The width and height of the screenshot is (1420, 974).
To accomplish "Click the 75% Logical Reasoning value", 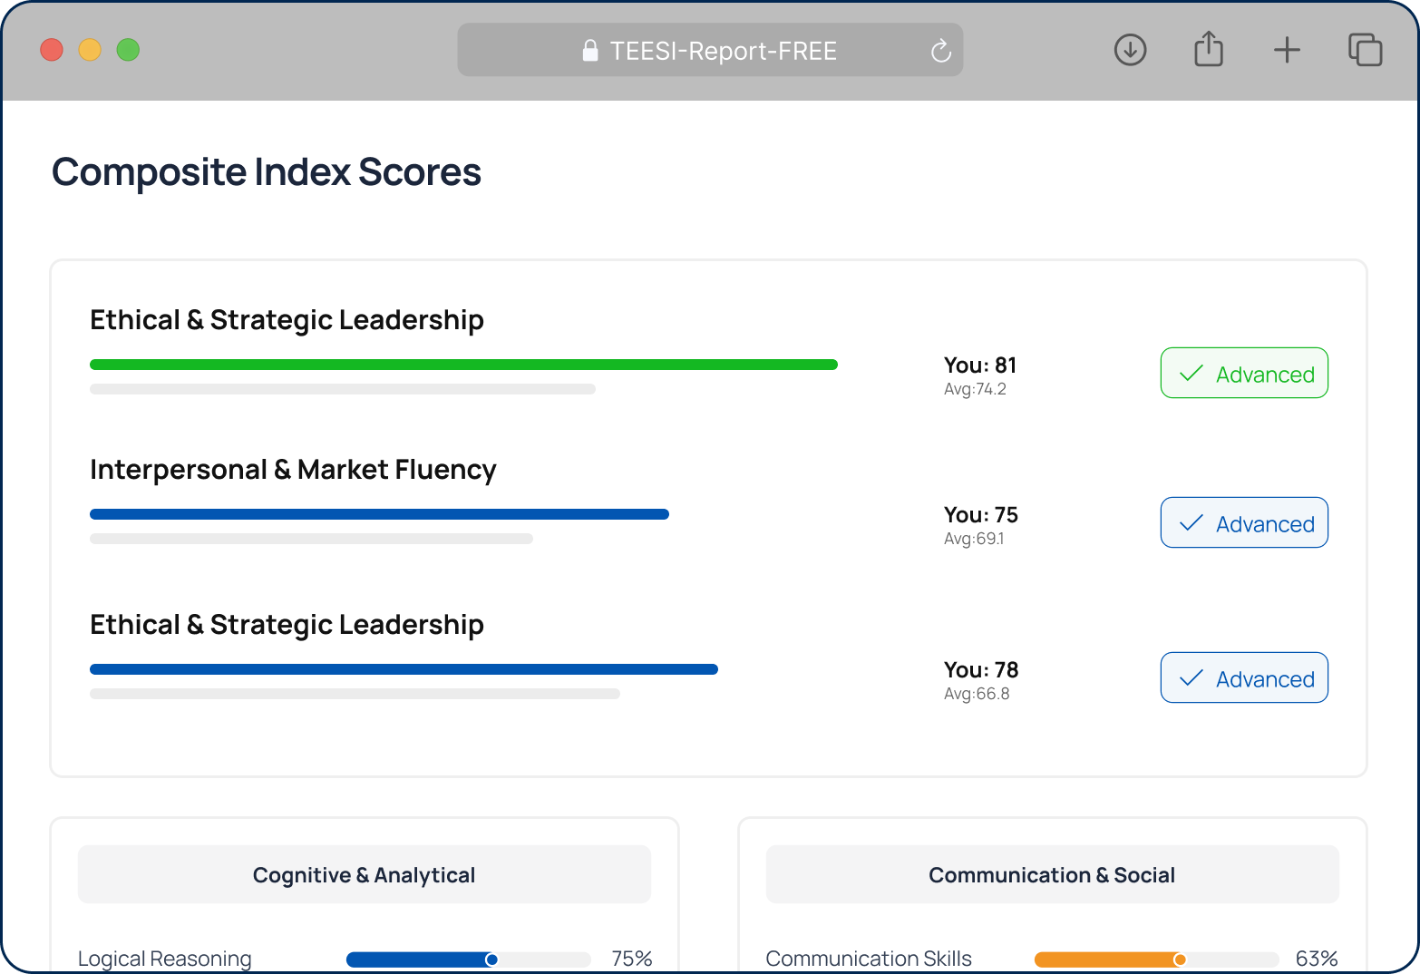I will click(x=632, y=959).
